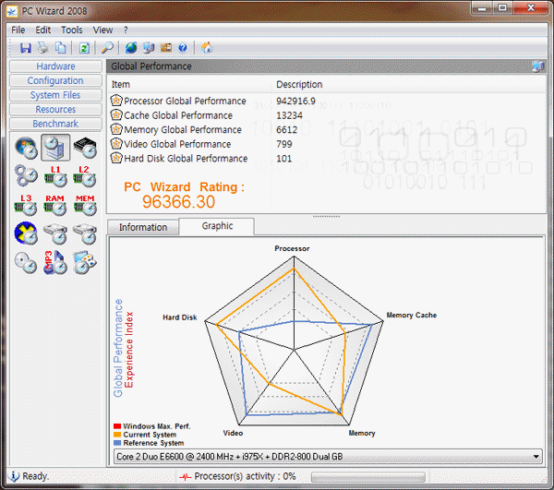Run the L3 cache benchmark icon

(26, 205)
